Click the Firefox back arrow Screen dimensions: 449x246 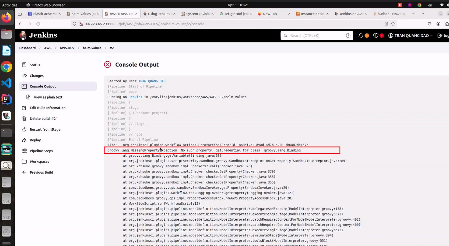pos(20,24)
